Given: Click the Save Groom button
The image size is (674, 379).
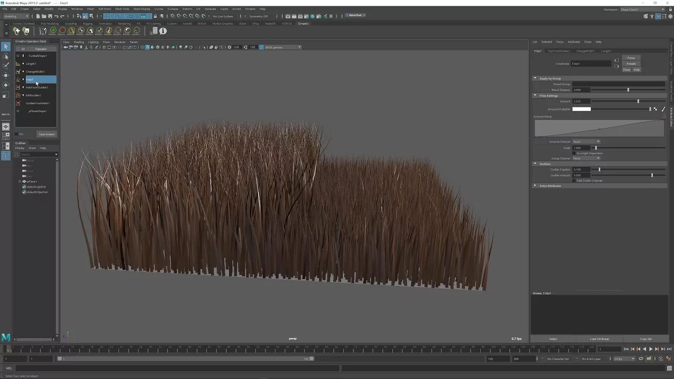Looking at the screenshot, I should [46, 134].
